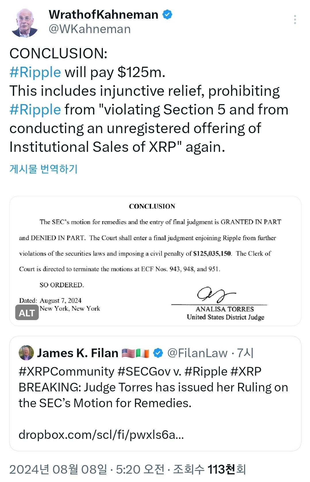Show the image ALT description badge
Viewport: 310px width, 482px height.
tap(27, 313)
